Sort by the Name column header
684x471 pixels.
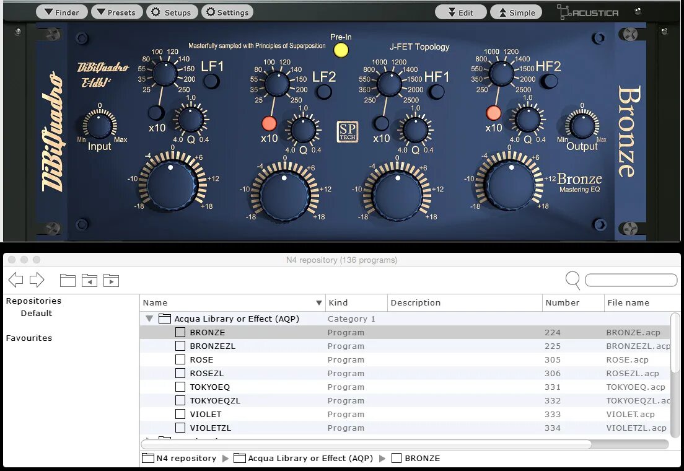coord(232,302)
